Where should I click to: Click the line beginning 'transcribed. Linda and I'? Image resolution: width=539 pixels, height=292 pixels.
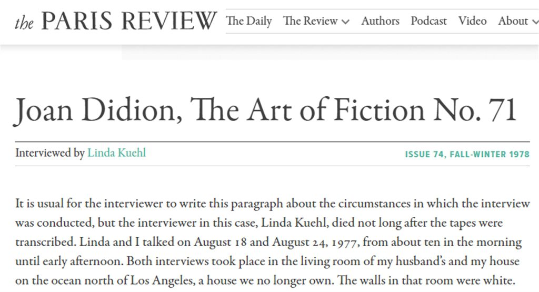268,242
